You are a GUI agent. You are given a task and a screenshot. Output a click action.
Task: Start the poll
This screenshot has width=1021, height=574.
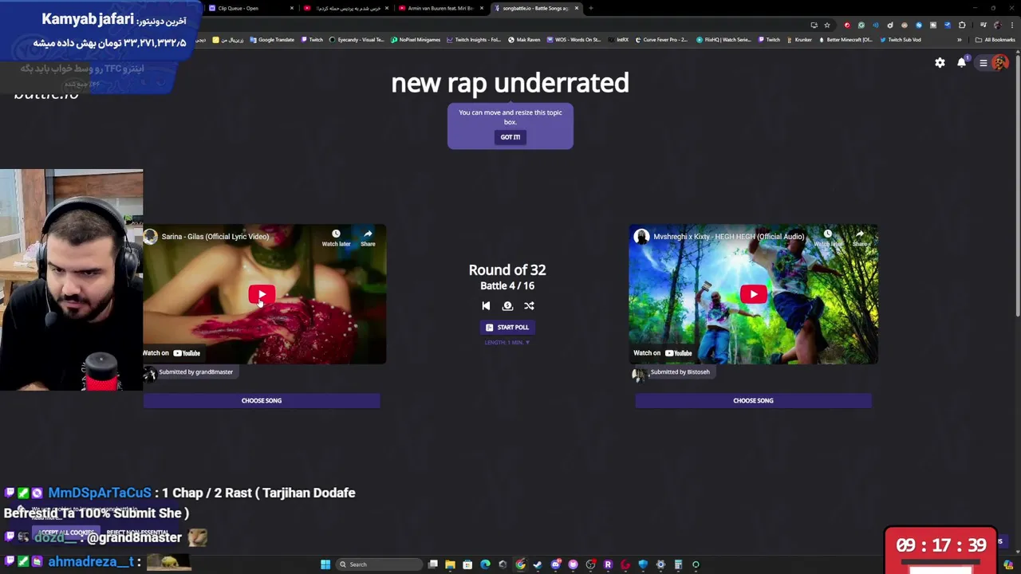pyautogui.click(x=507, y=327)
